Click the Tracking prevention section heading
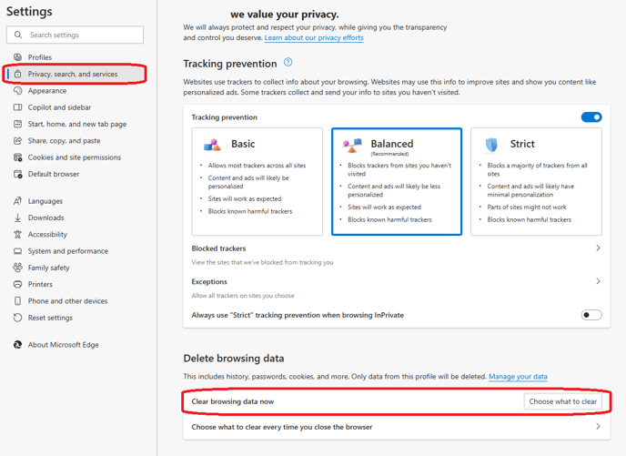Viewport: 626px width, 456px height. [230, 64]
